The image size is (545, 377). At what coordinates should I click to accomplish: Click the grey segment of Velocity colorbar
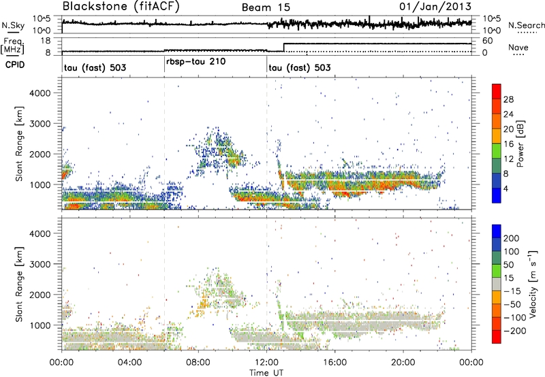[x=497, y=284]
